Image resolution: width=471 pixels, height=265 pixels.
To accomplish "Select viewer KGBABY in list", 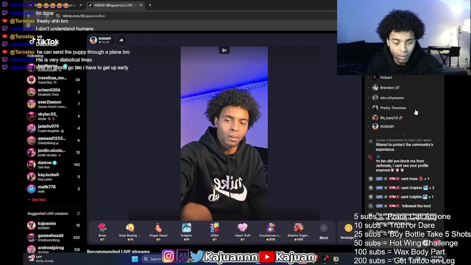I will 387,127.
